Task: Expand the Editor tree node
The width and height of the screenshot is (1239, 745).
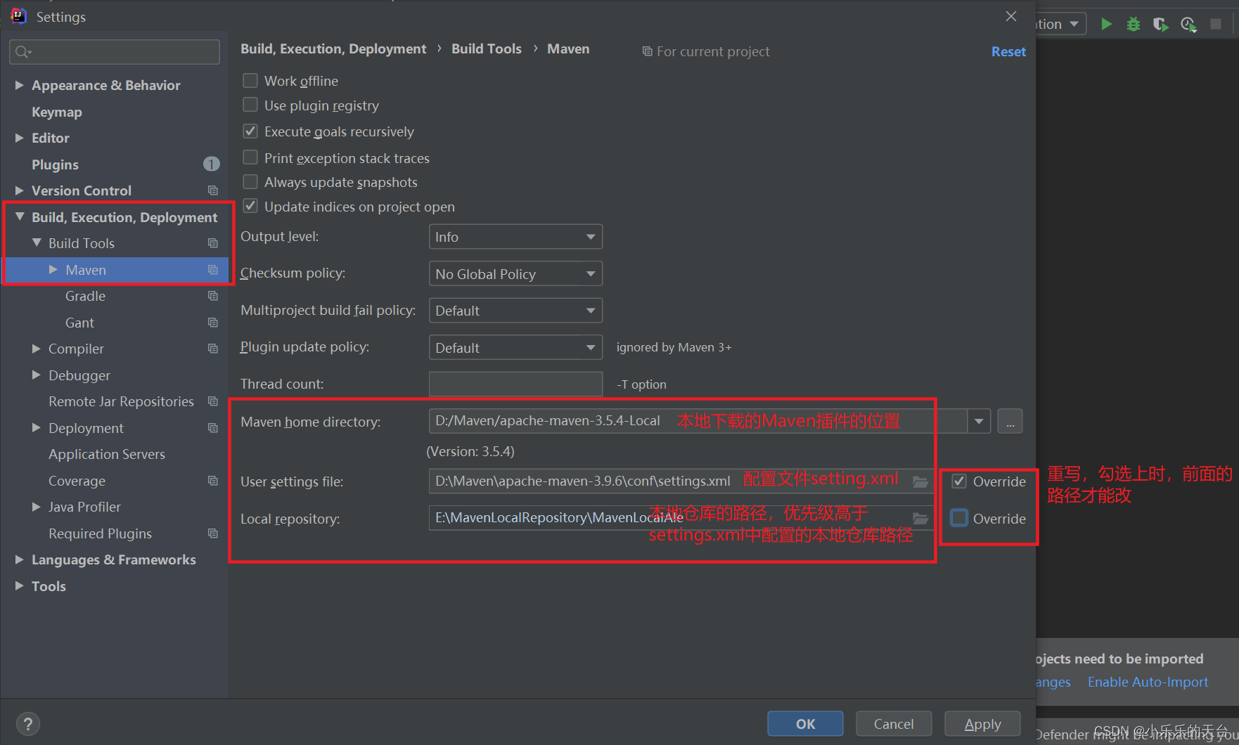Action: coord(20,138)
